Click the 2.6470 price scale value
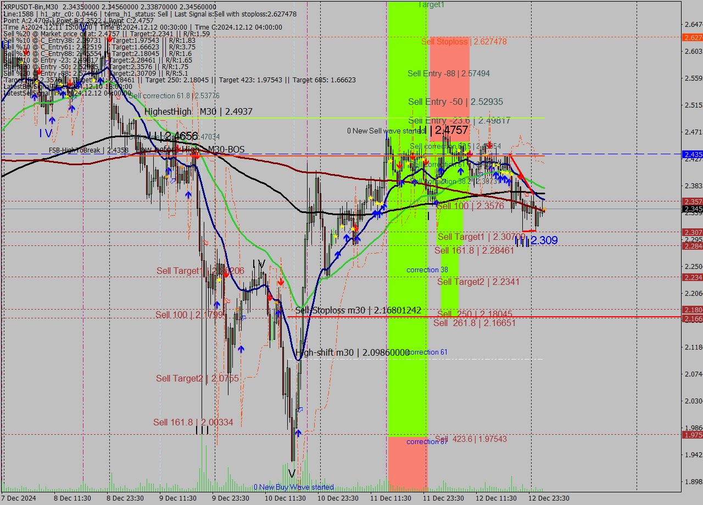This screenshot has width=703, height=505. [x=693, y=25]
